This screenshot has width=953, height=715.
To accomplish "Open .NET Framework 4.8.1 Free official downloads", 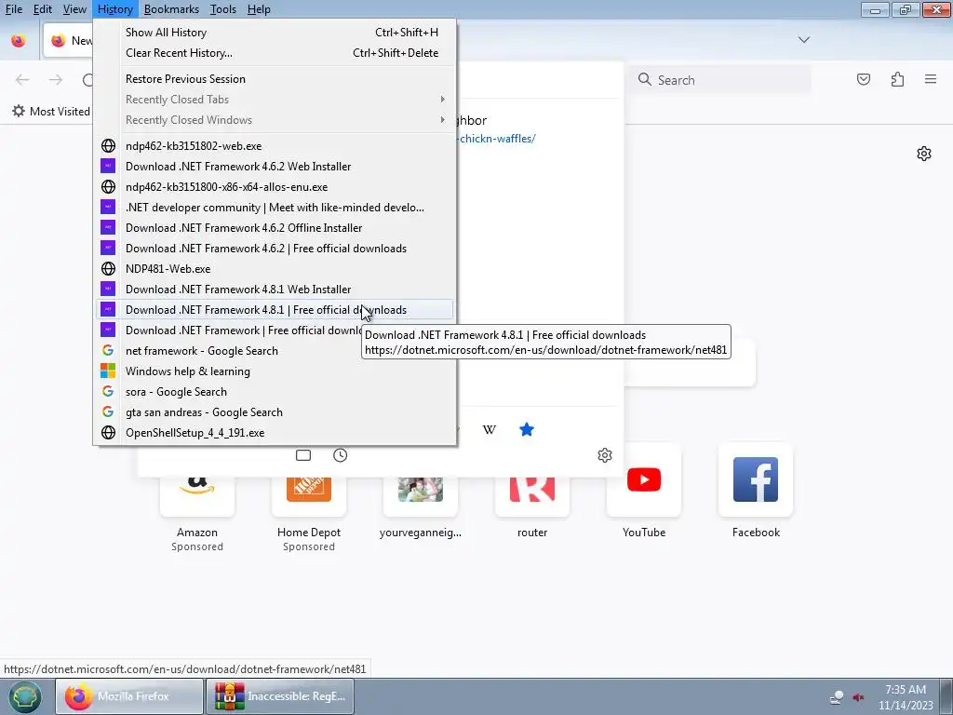I will click(275, 309).
